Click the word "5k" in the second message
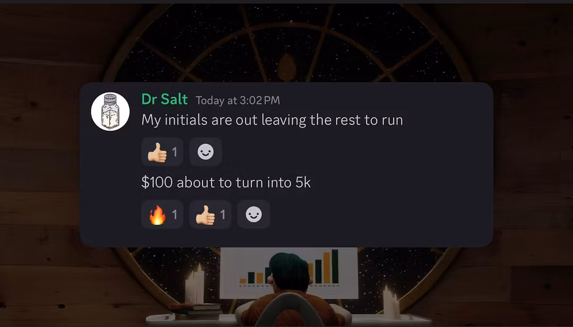The width and height of the screenshot is (573, 327). coord(303,183)
